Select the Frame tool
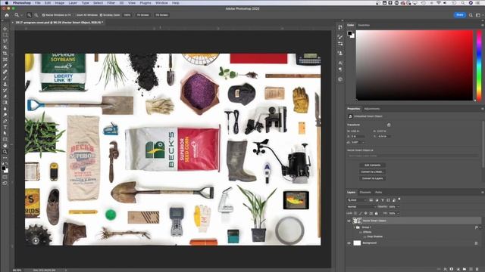The image size is (485, 272). tap(5, 60)
